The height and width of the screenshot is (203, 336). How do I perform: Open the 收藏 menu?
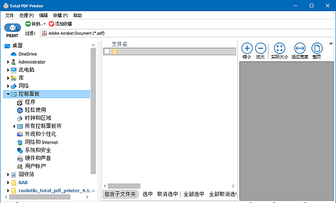click(60, 15)
